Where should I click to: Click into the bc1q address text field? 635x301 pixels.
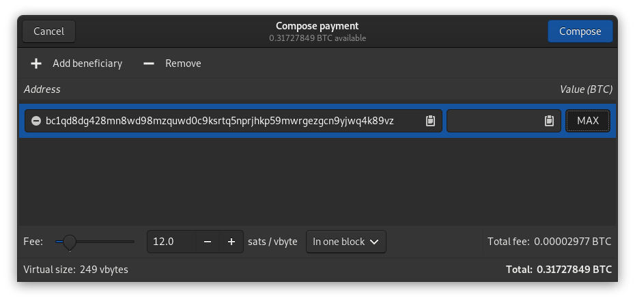point(218,121)
